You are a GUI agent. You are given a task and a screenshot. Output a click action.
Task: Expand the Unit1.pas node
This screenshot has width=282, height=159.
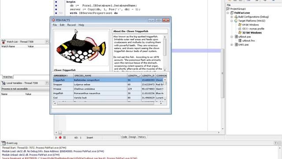[232, 45]
